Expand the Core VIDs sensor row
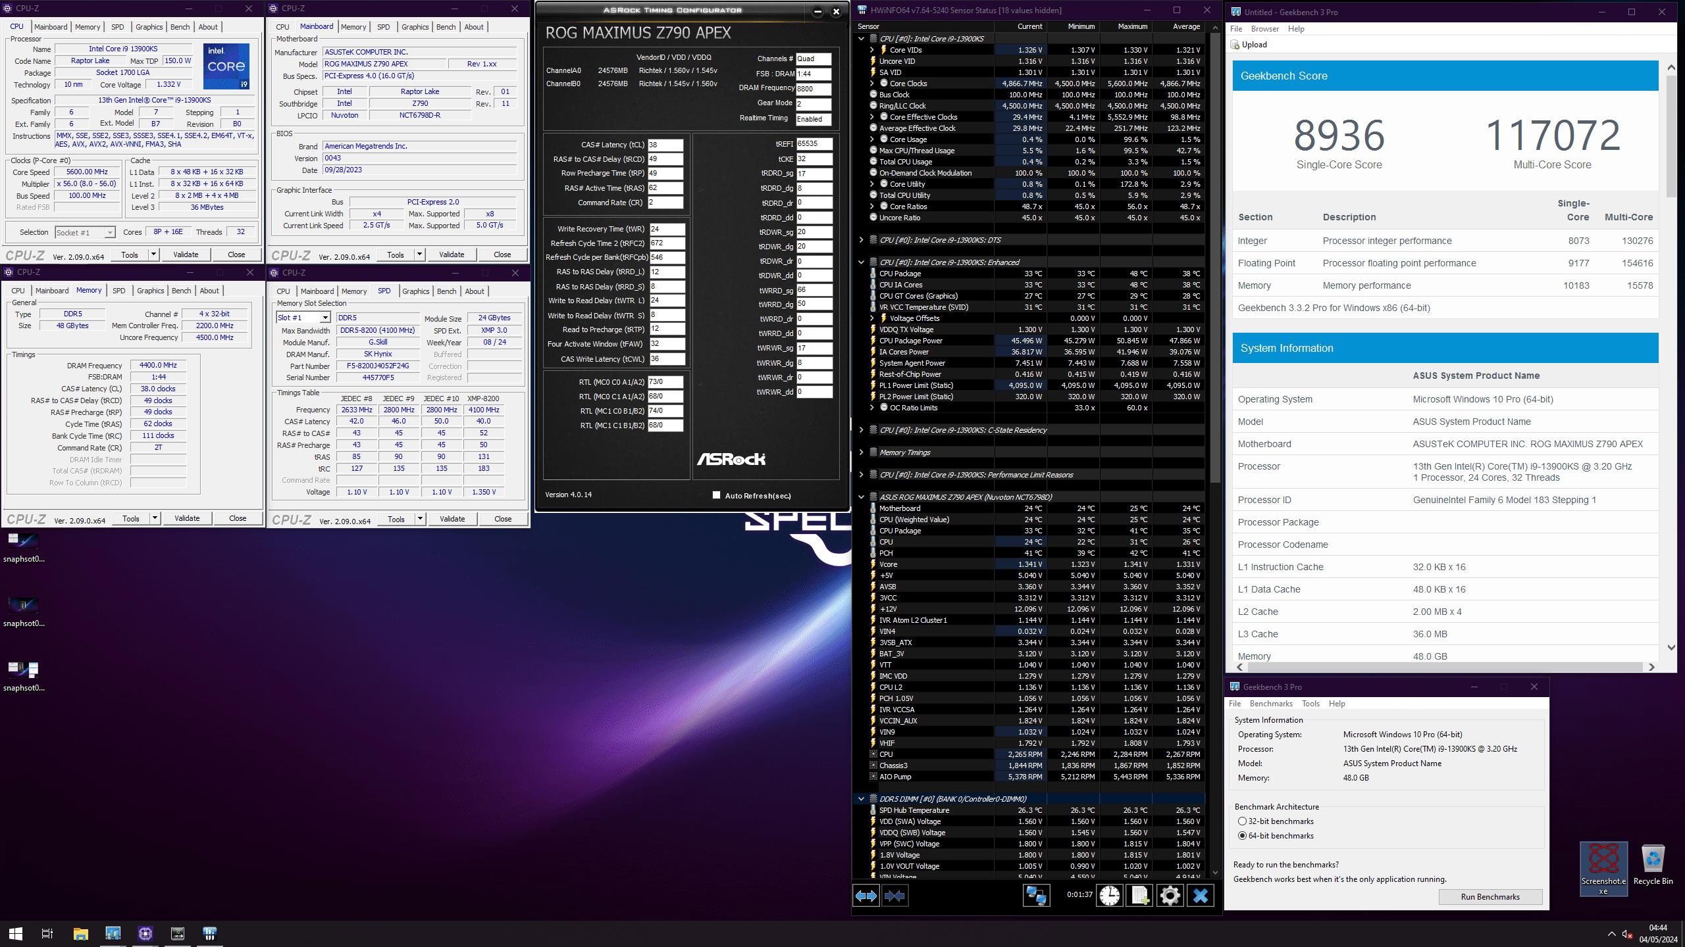The image size is (1685, 947). tap(871, 50)
